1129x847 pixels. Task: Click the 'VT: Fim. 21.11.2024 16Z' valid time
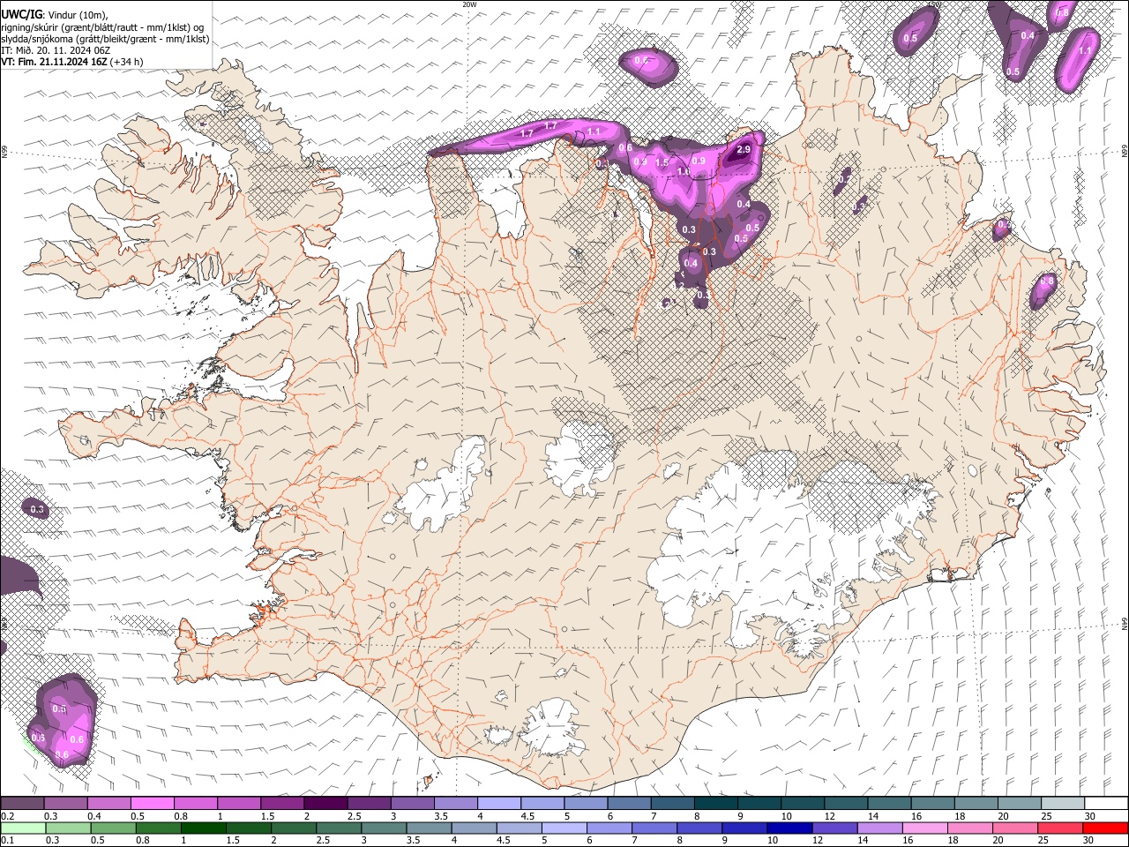pos(55,62)
